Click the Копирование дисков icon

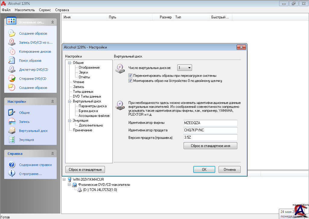coord(11,52)
